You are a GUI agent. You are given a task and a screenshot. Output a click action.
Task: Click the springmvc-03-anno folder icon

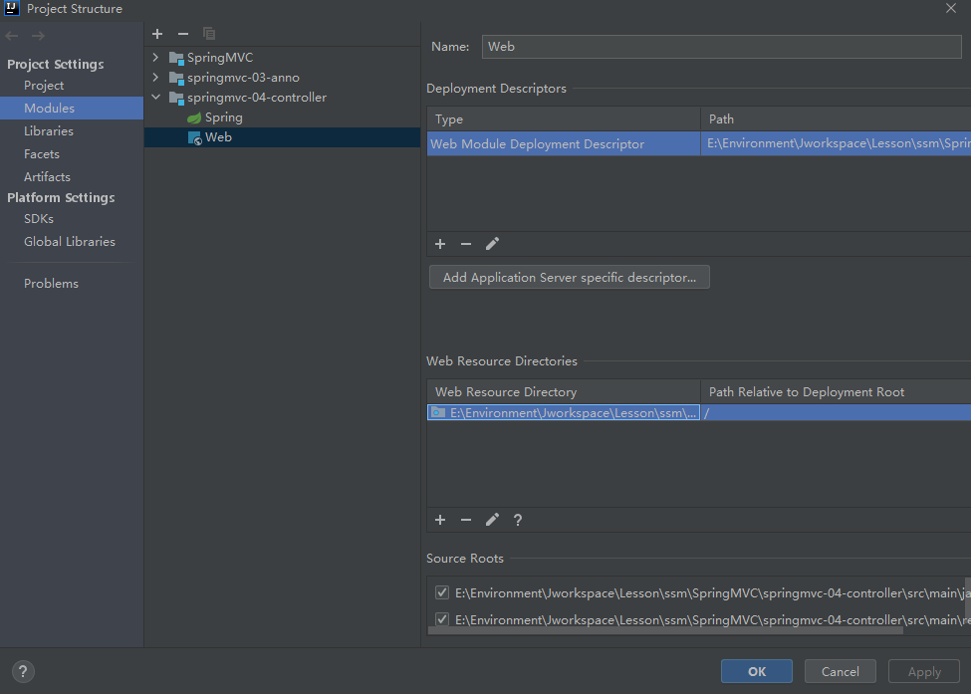[x=176, y=78]
